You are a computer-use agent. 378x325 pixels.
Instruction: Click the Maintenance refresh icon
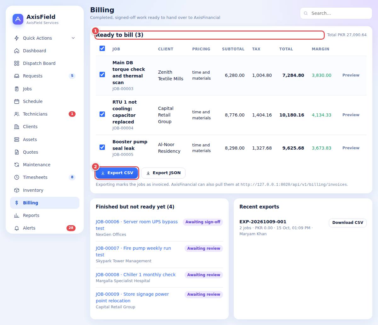click(17, 165)
